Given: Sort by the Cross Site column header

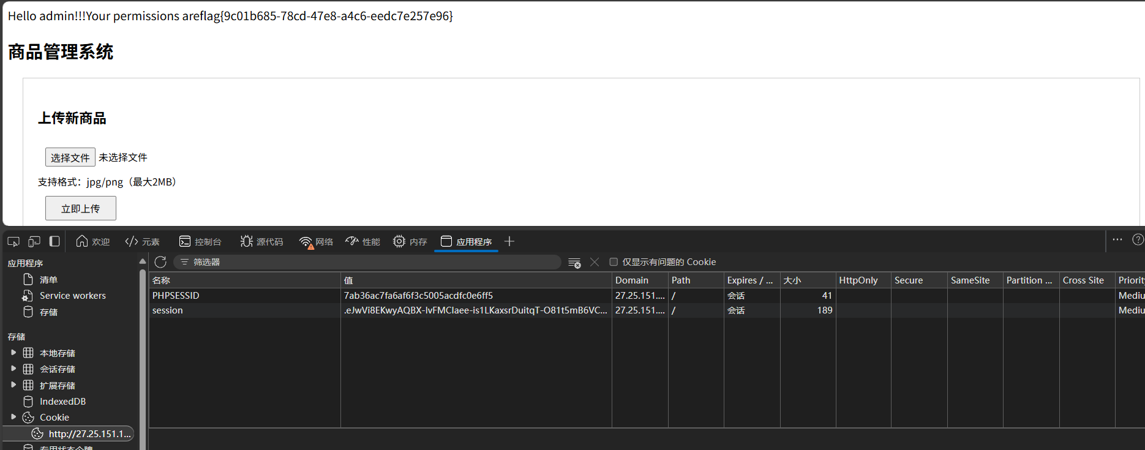Looking at the screenshot, I should pos(1087,280).
